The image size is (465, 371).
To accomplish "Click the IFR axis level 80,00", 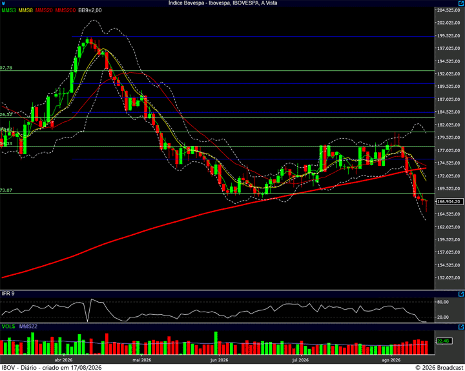I will (x=443, y=302).
